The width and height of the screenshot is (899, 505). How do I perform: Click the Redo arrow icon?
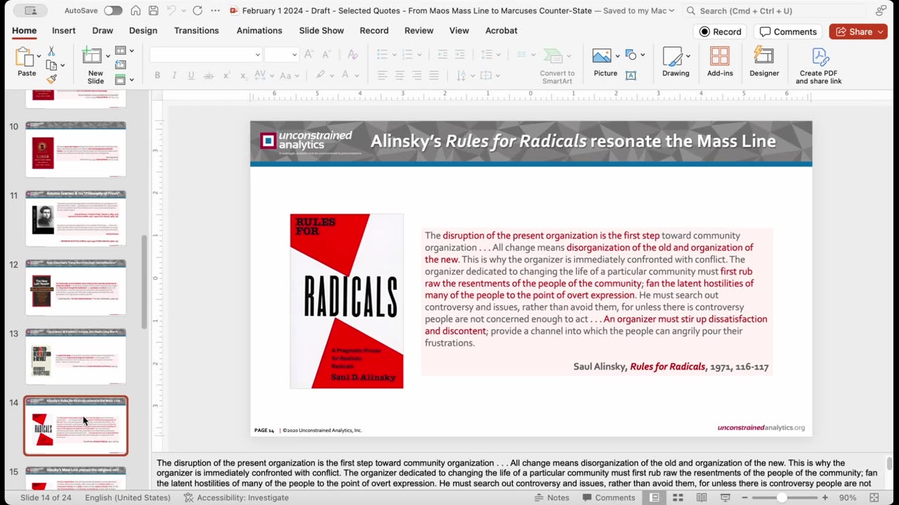[x=198, y=11]
